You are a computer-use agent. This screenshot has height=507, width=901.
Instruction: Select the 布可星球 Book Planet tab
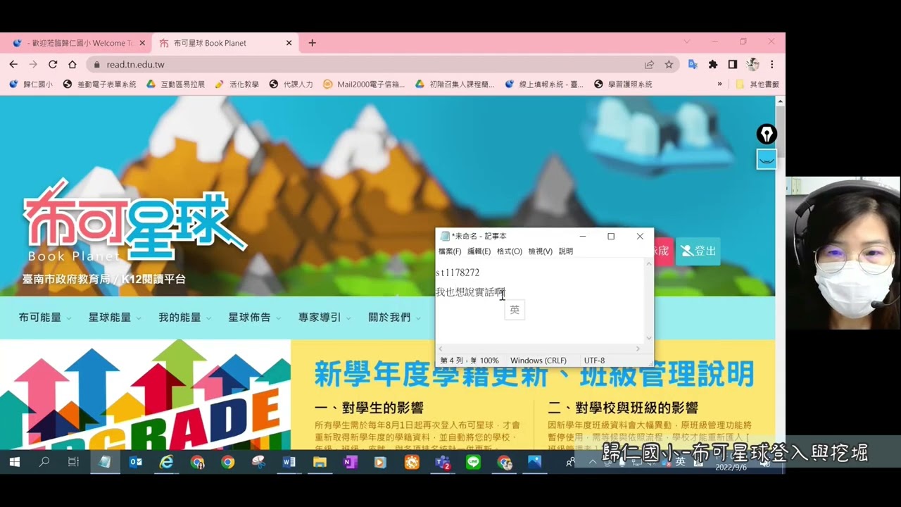point(225,43)
